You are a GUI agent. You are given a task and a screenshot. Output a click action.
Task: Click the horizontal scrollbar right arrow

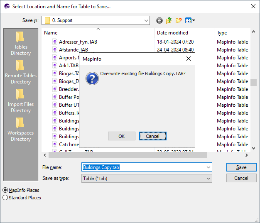point(247,155)
